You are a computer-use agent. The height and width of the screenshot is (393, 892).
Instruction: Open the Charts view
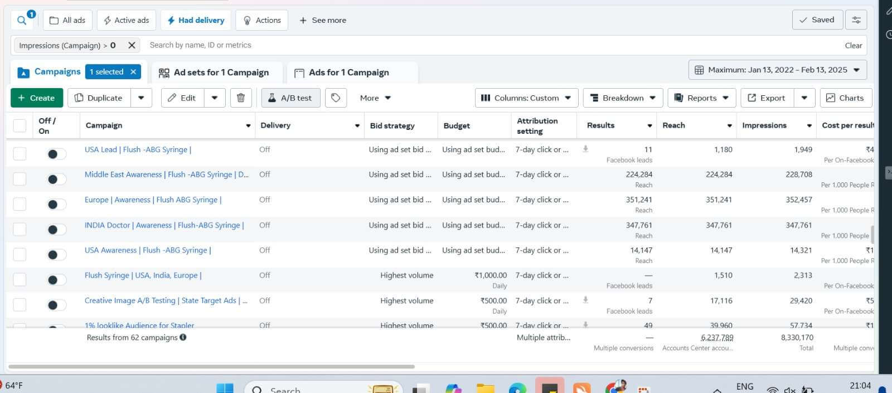point(845,98)
